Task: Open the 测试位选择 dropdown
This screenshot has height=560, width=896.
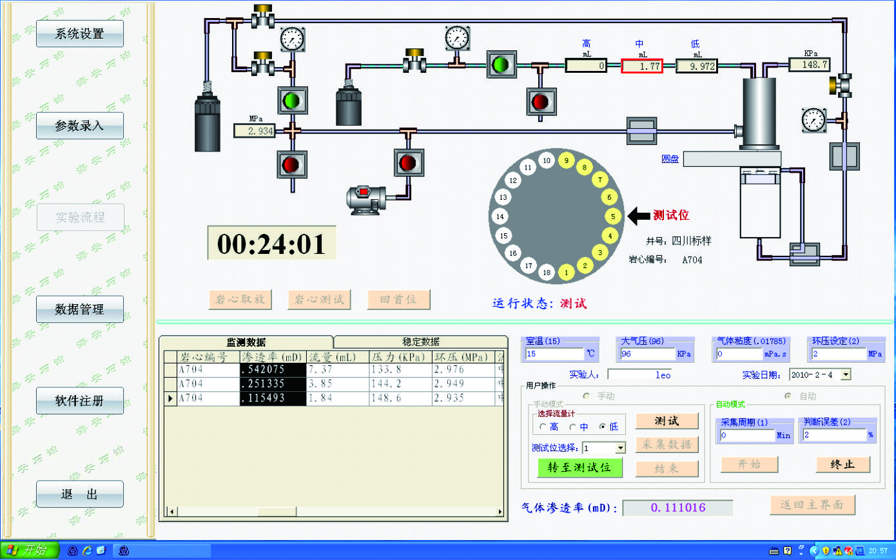Action: tap(620, 448)
